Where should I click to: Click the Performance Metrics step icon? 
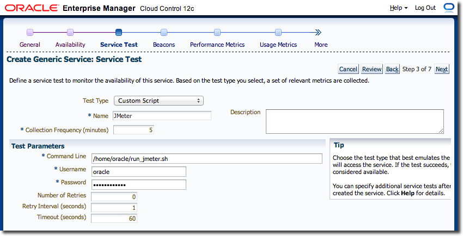click(x=217, y=33)
